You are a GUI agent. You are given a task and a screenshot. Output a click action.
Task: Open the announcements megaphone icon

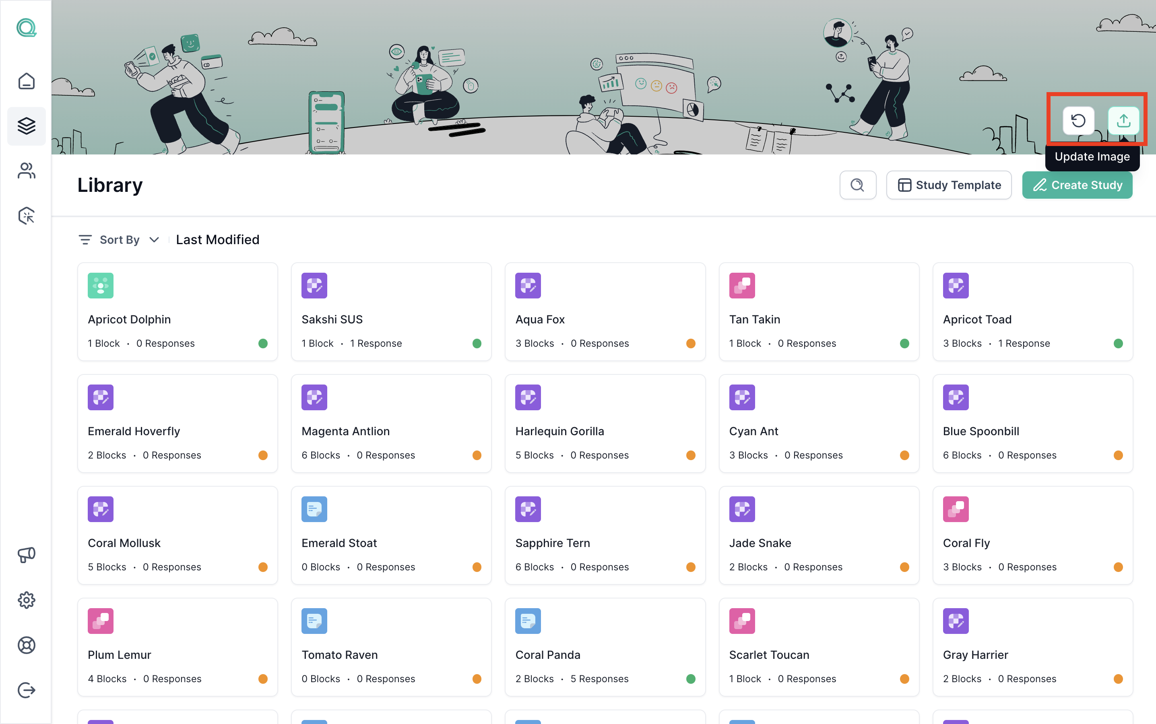[x=26, y=555]
